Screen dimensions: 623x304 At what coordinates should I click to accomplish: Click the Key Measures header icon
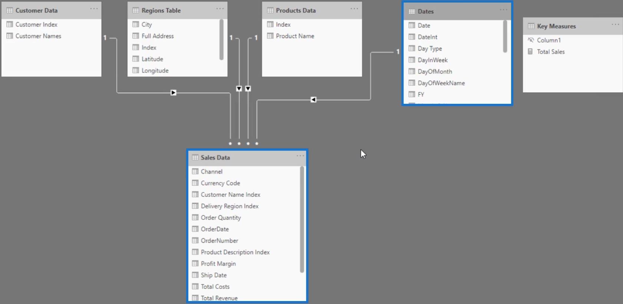[531, 26]
